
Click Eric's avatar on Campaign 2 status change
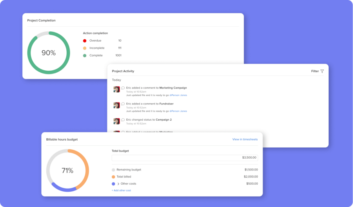(x=116, y=121)
